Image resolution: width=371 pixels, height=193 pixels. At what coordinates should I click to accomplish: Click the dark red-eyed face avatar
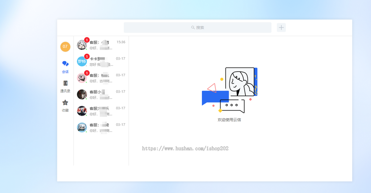(x=82, y=94)
